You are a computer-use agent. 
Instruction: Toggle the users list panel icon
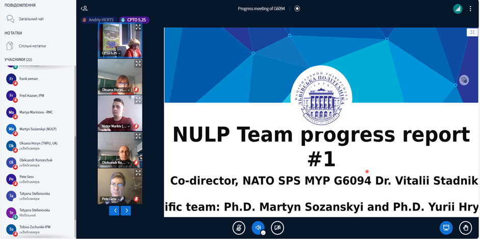tap(84, 9)
